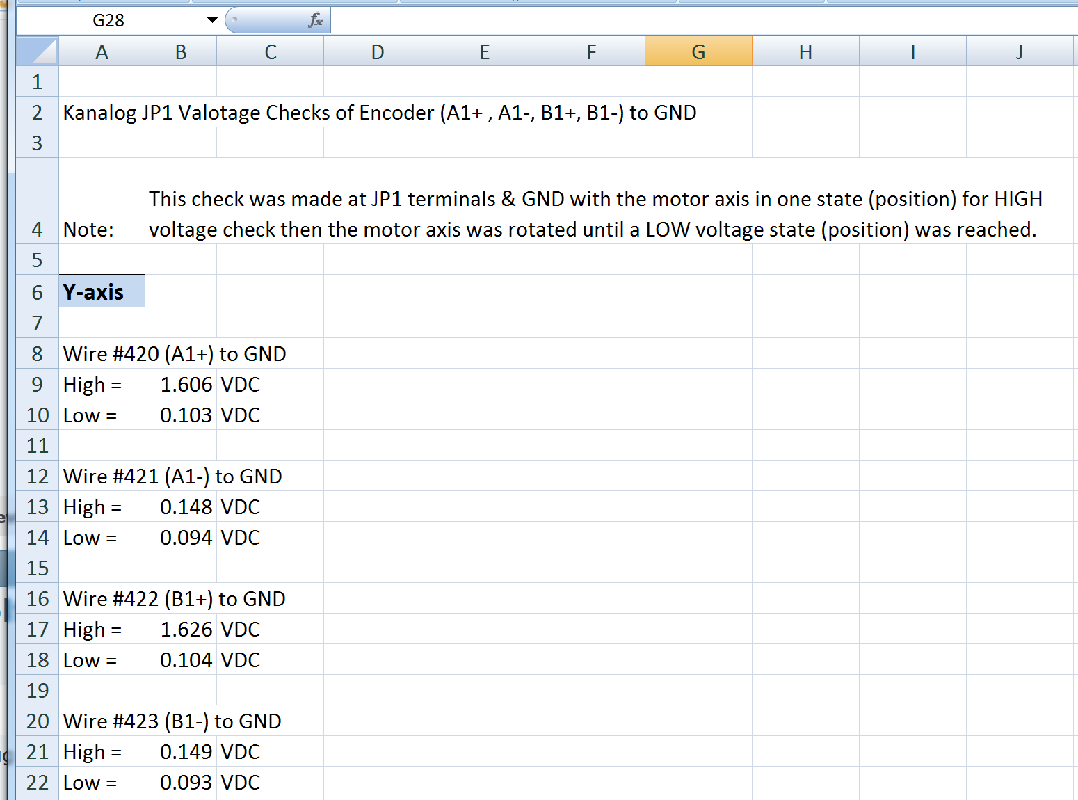Viewport: 1078px width, 800px height.
Task: Select the highlighted column G header
Action: click(x=698, y=52)
